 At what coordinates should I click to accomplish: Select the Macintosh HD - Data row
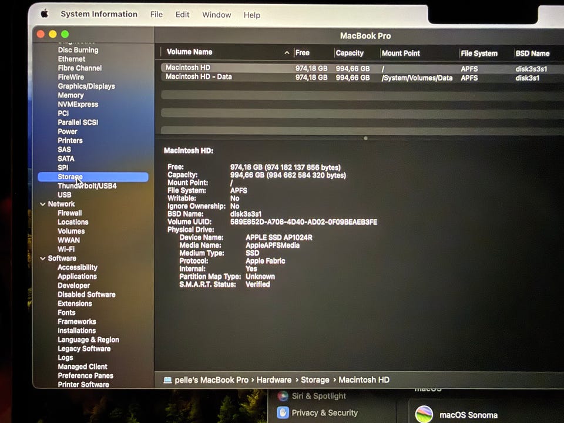[362, 77]
